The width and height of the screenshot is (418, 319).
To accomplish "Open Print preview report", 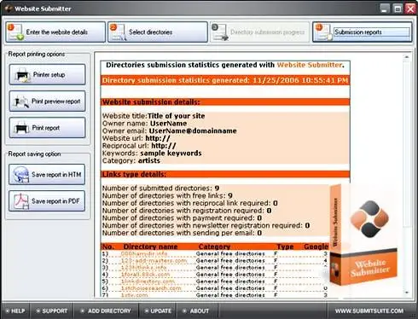I will pyautogui.click(x=47, y=101).
